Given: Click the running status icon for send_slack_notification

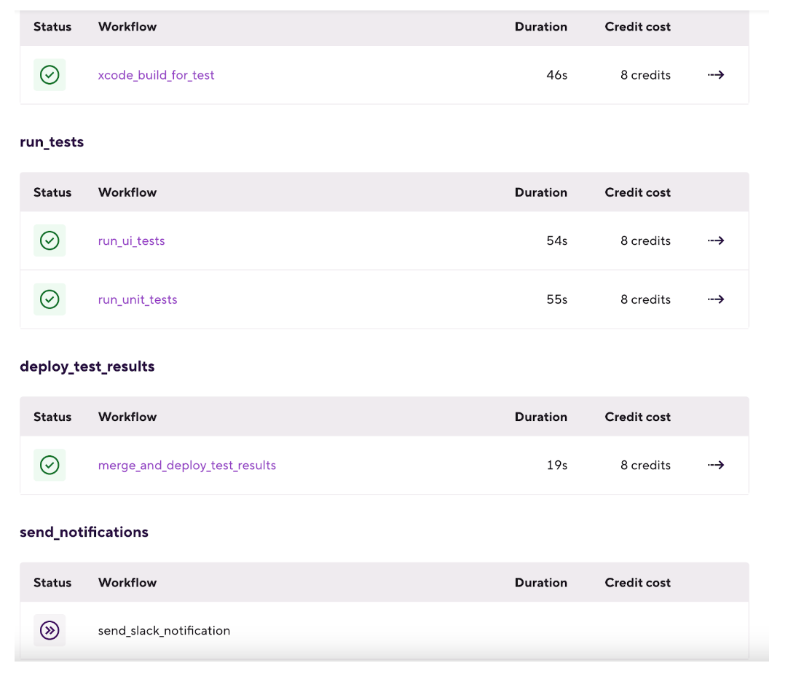Looking at the screenshot, I should tap(50, 630).
